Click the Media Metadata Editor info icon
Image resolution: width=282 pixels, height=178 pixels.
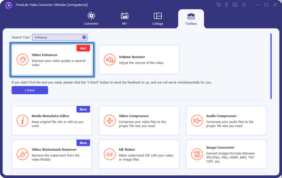23,121
